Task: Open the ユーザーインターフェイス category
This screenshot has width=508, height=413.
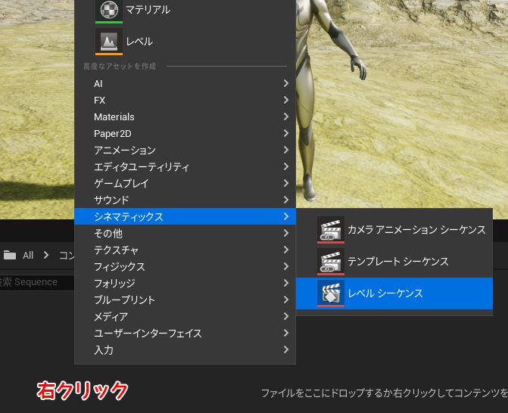Action: pyautogui.click(x=148, y=333)
